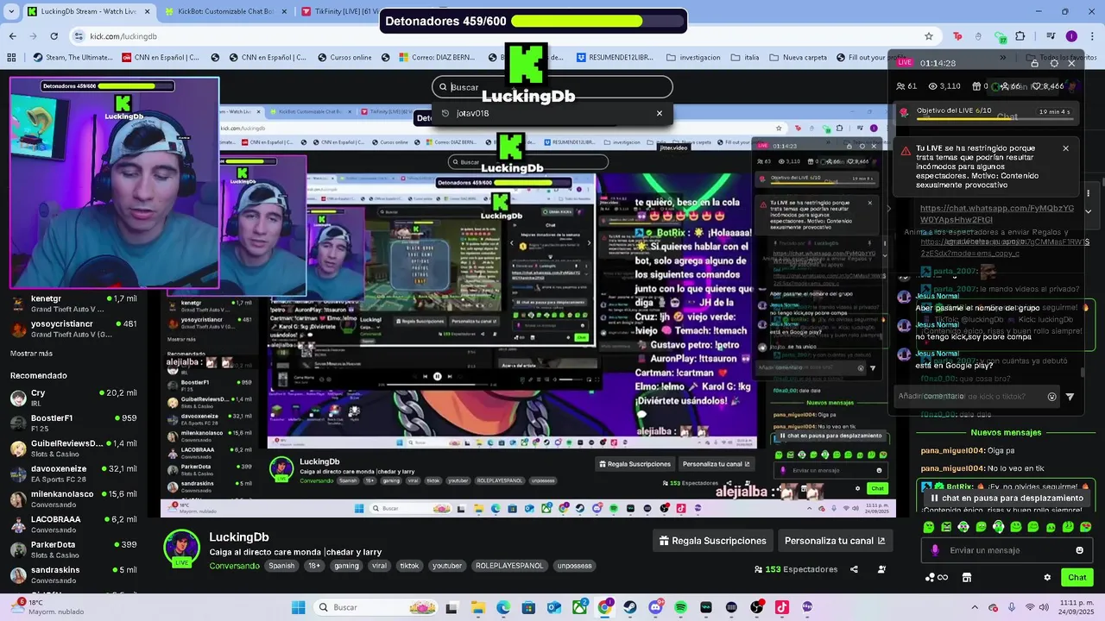The image size is (1105, 621).
Task: Open the TikTok overlay settings gear icon
Action: pyautogui.click(x=1054, y=63)
